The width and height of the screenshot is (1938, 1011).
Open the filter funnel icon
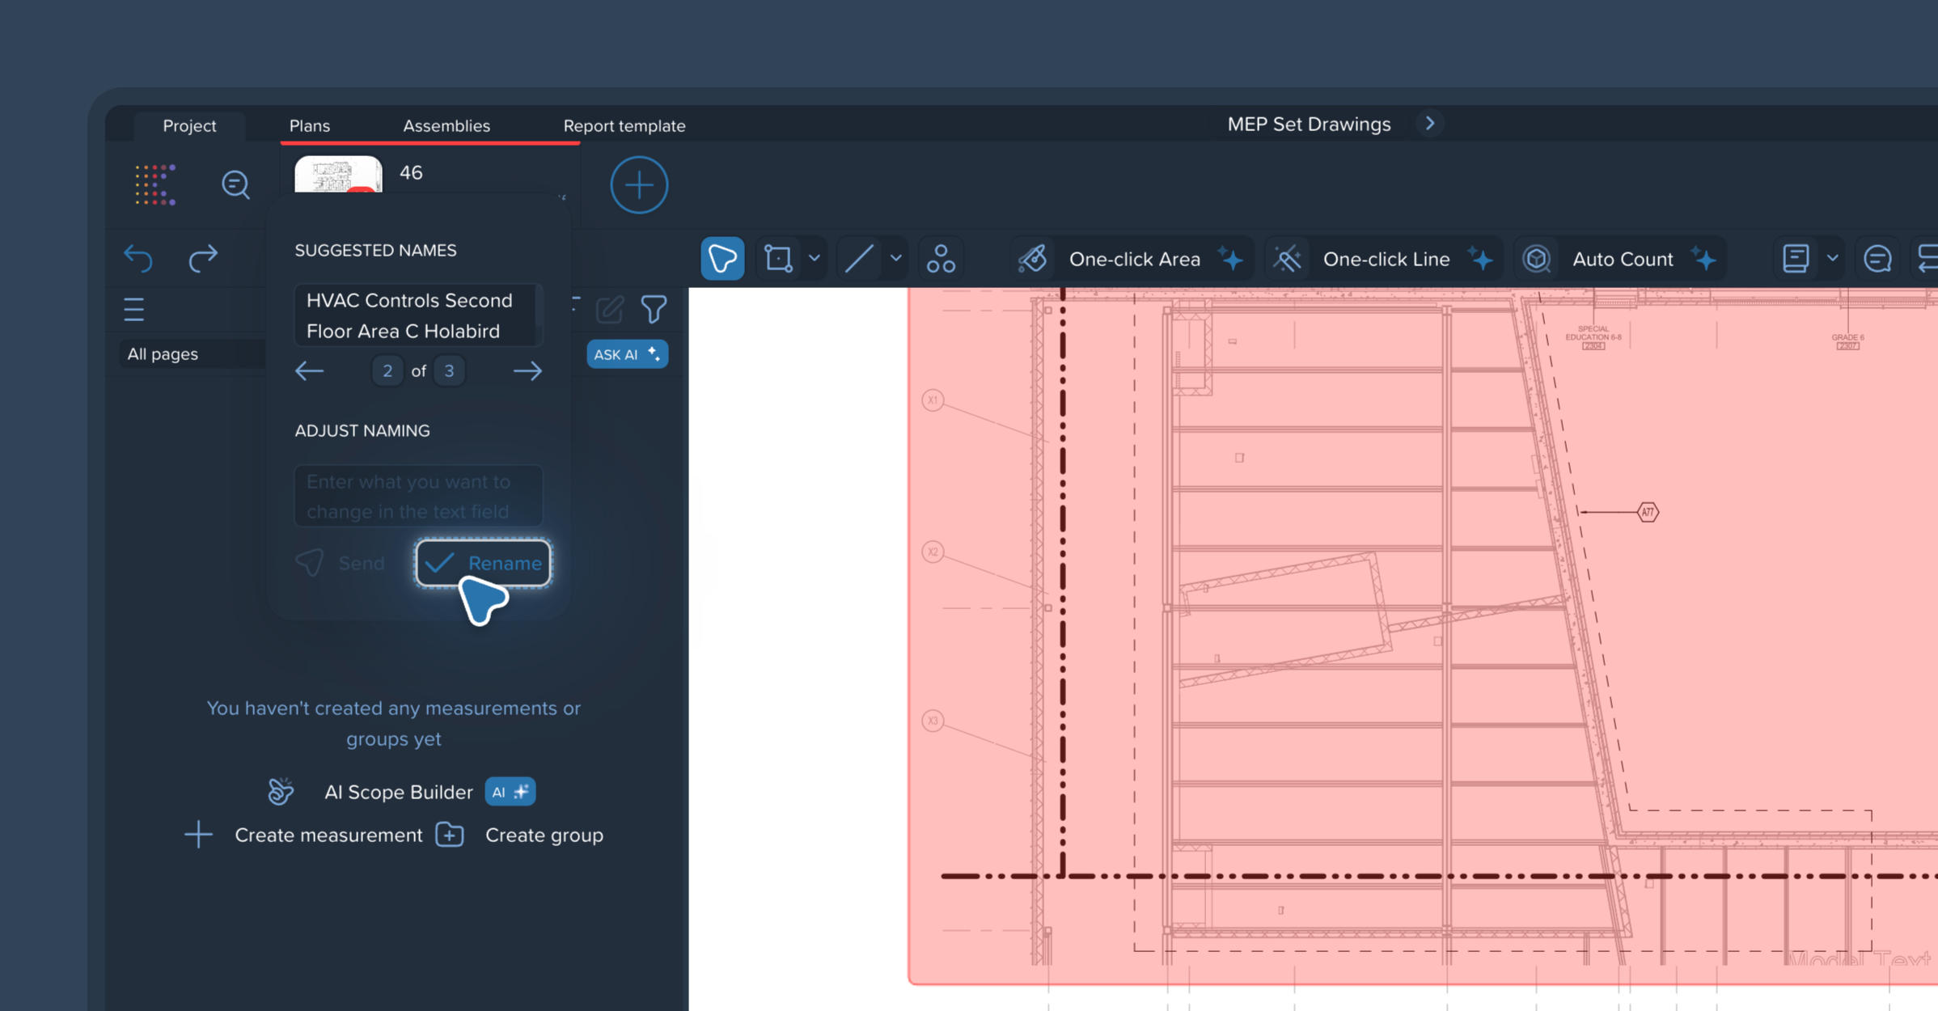(x=654, y=308)
